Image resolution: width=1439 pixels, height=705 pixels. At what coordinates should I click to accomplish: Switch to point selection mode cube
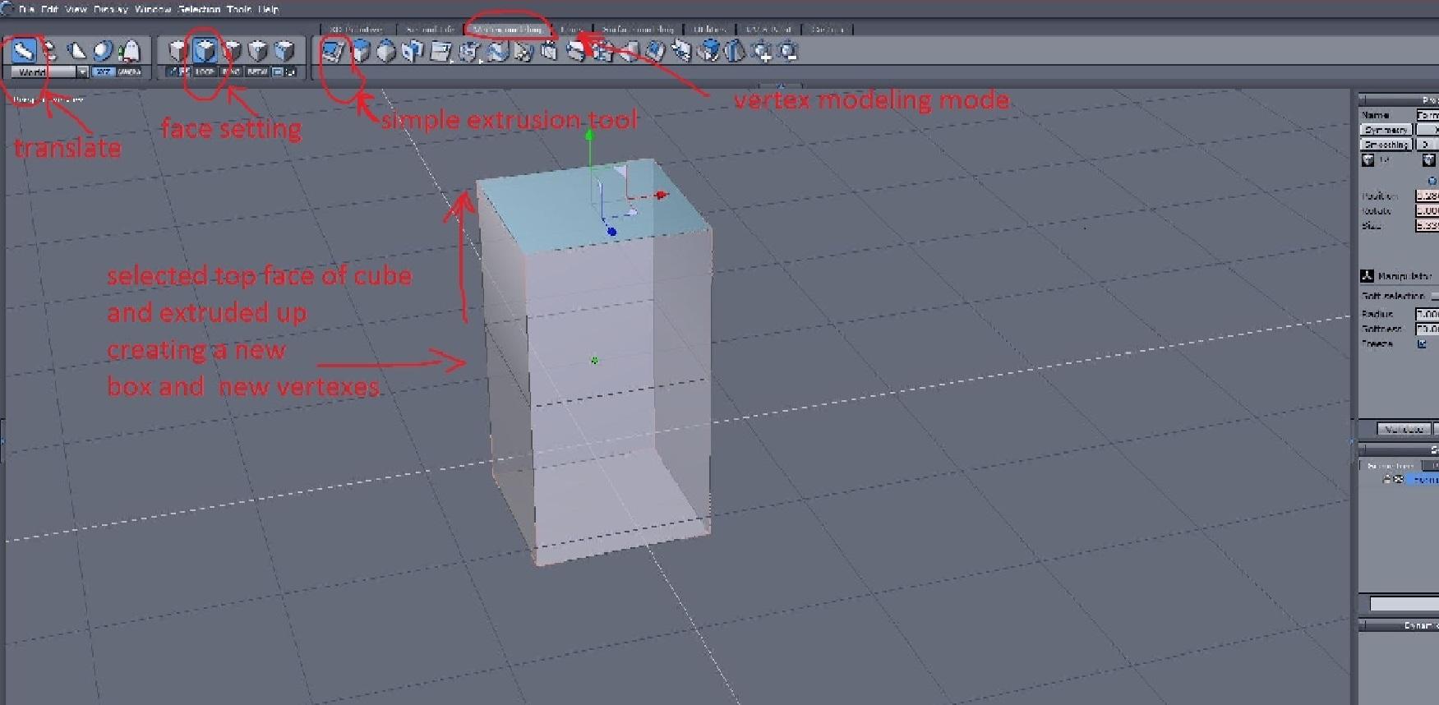[x=258, y=51]
